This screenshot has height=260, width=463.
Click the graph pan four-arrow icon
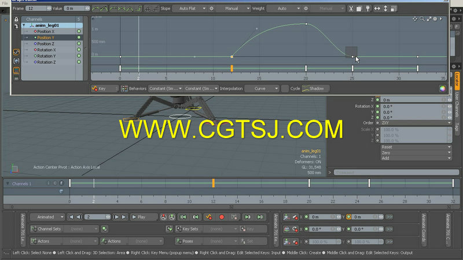415,19
